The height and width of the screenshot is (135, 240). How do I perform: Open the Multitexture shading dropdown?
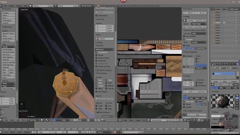tap(105, 49)
